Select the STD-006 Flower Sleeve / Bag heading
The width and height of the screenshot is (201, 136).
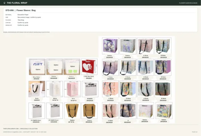pos(20,10)
